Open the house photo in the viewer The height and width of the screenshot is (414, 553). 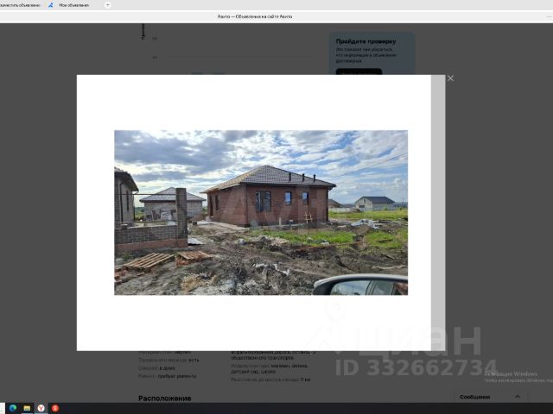(x=261, y=213)
